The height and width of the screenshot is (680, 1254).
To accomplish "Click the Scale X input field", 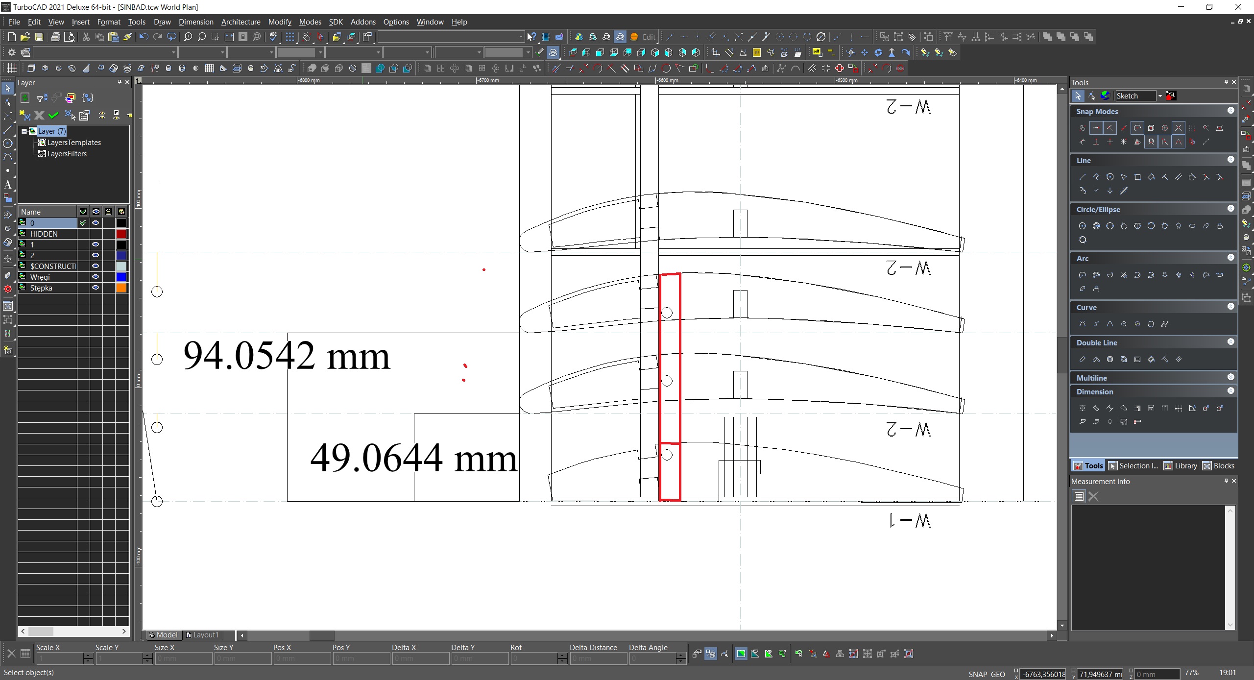I will click(x=60, y=658).
